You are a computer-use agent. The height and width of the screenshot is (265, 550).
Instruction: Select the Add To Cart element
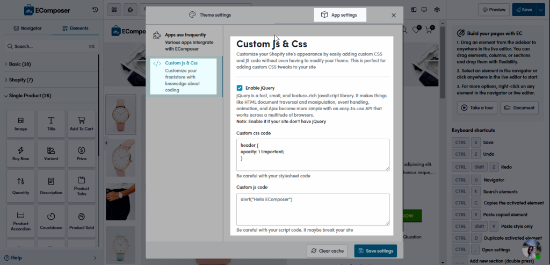pyautogui.click(x=82, y=124)
